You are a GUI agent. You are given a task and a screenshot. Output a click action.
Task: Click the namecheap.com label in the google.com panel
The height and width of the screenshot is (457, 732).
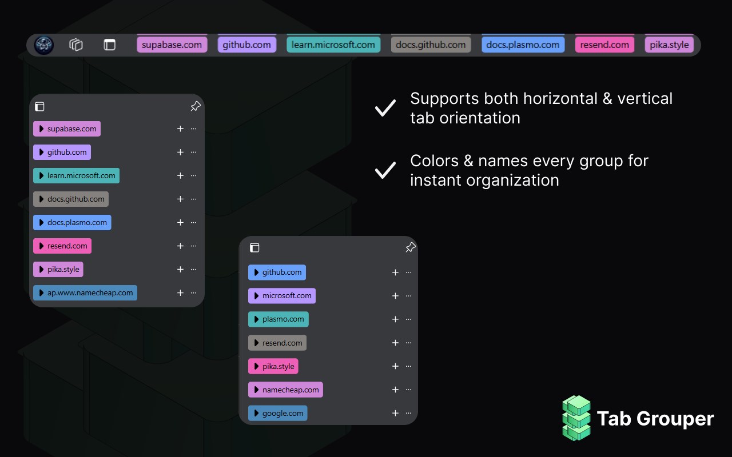pos(286,390)
